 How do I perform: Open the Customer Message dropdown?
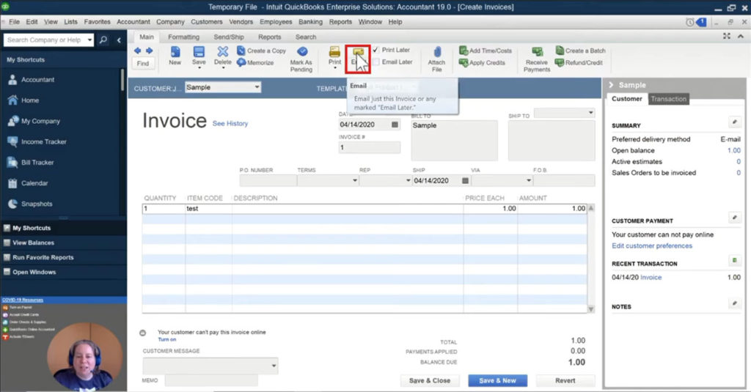pos(274,365)
